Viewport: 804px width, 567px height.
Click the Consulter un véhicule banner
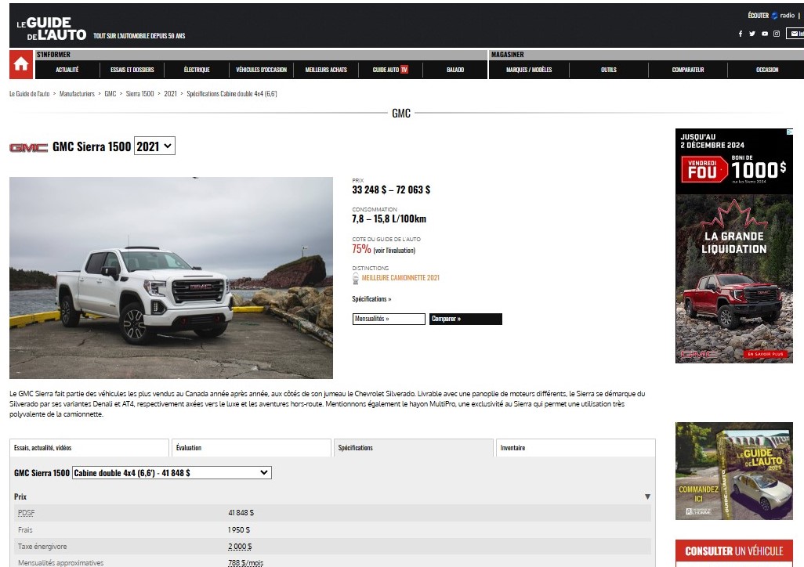733,551
